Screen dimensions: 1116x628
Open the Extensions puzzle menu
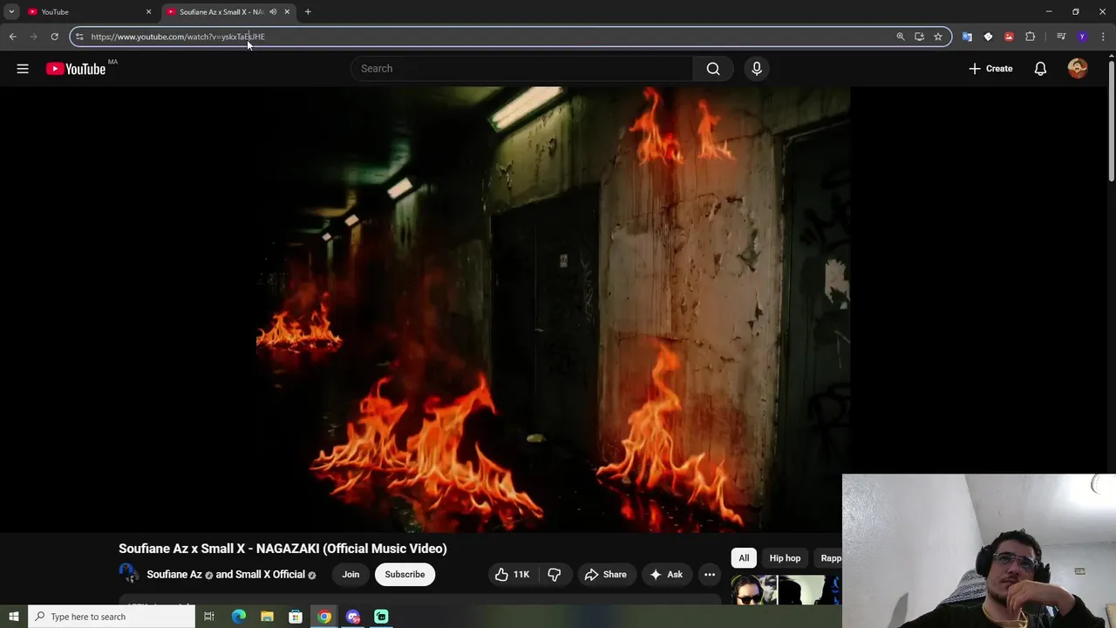point(1031,37)
